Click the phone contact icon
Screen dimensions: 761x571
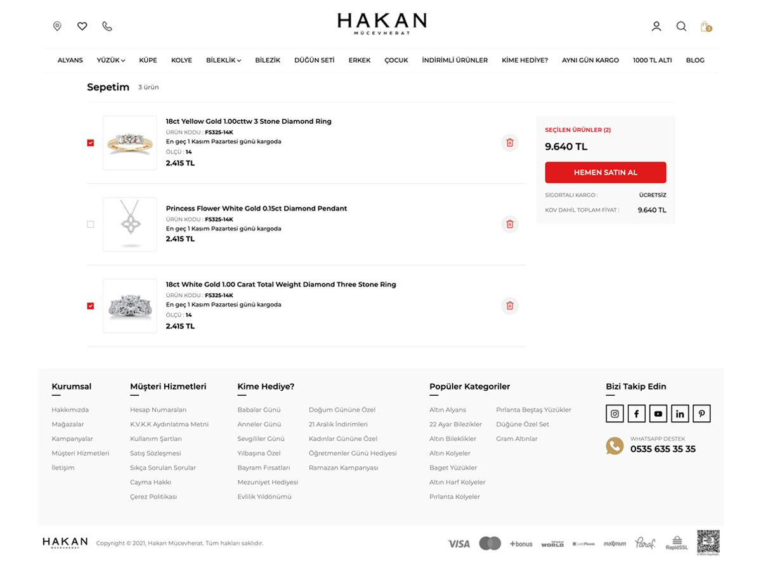[107, 26]
